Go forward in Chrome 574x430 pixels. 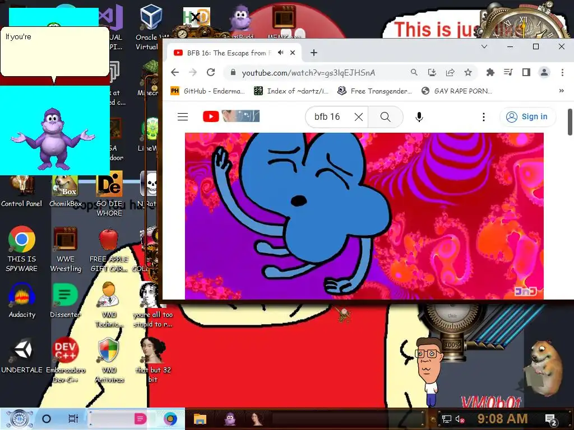pos(193,72)
